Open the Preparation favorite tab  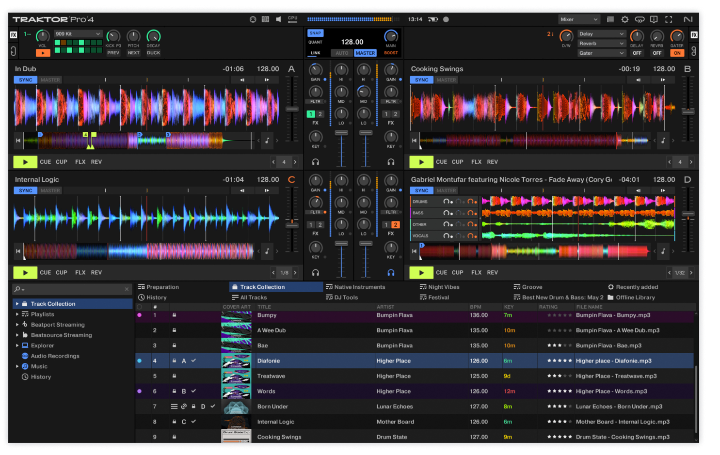[x=159, y=287]
